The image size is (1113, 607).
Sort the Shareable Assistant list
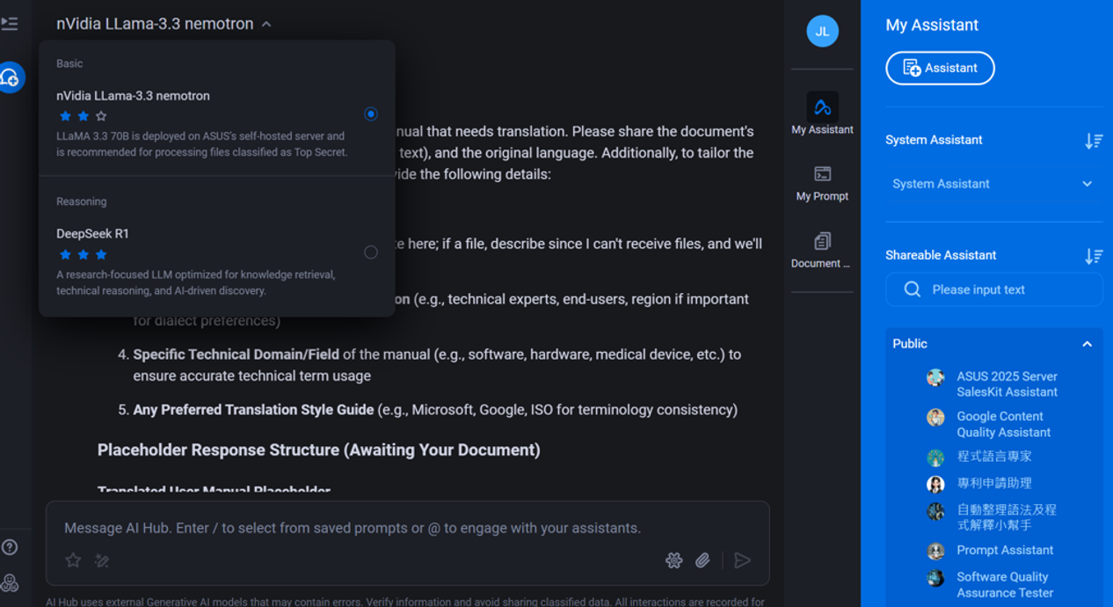pyautogui.click(x=1093, y=256)
